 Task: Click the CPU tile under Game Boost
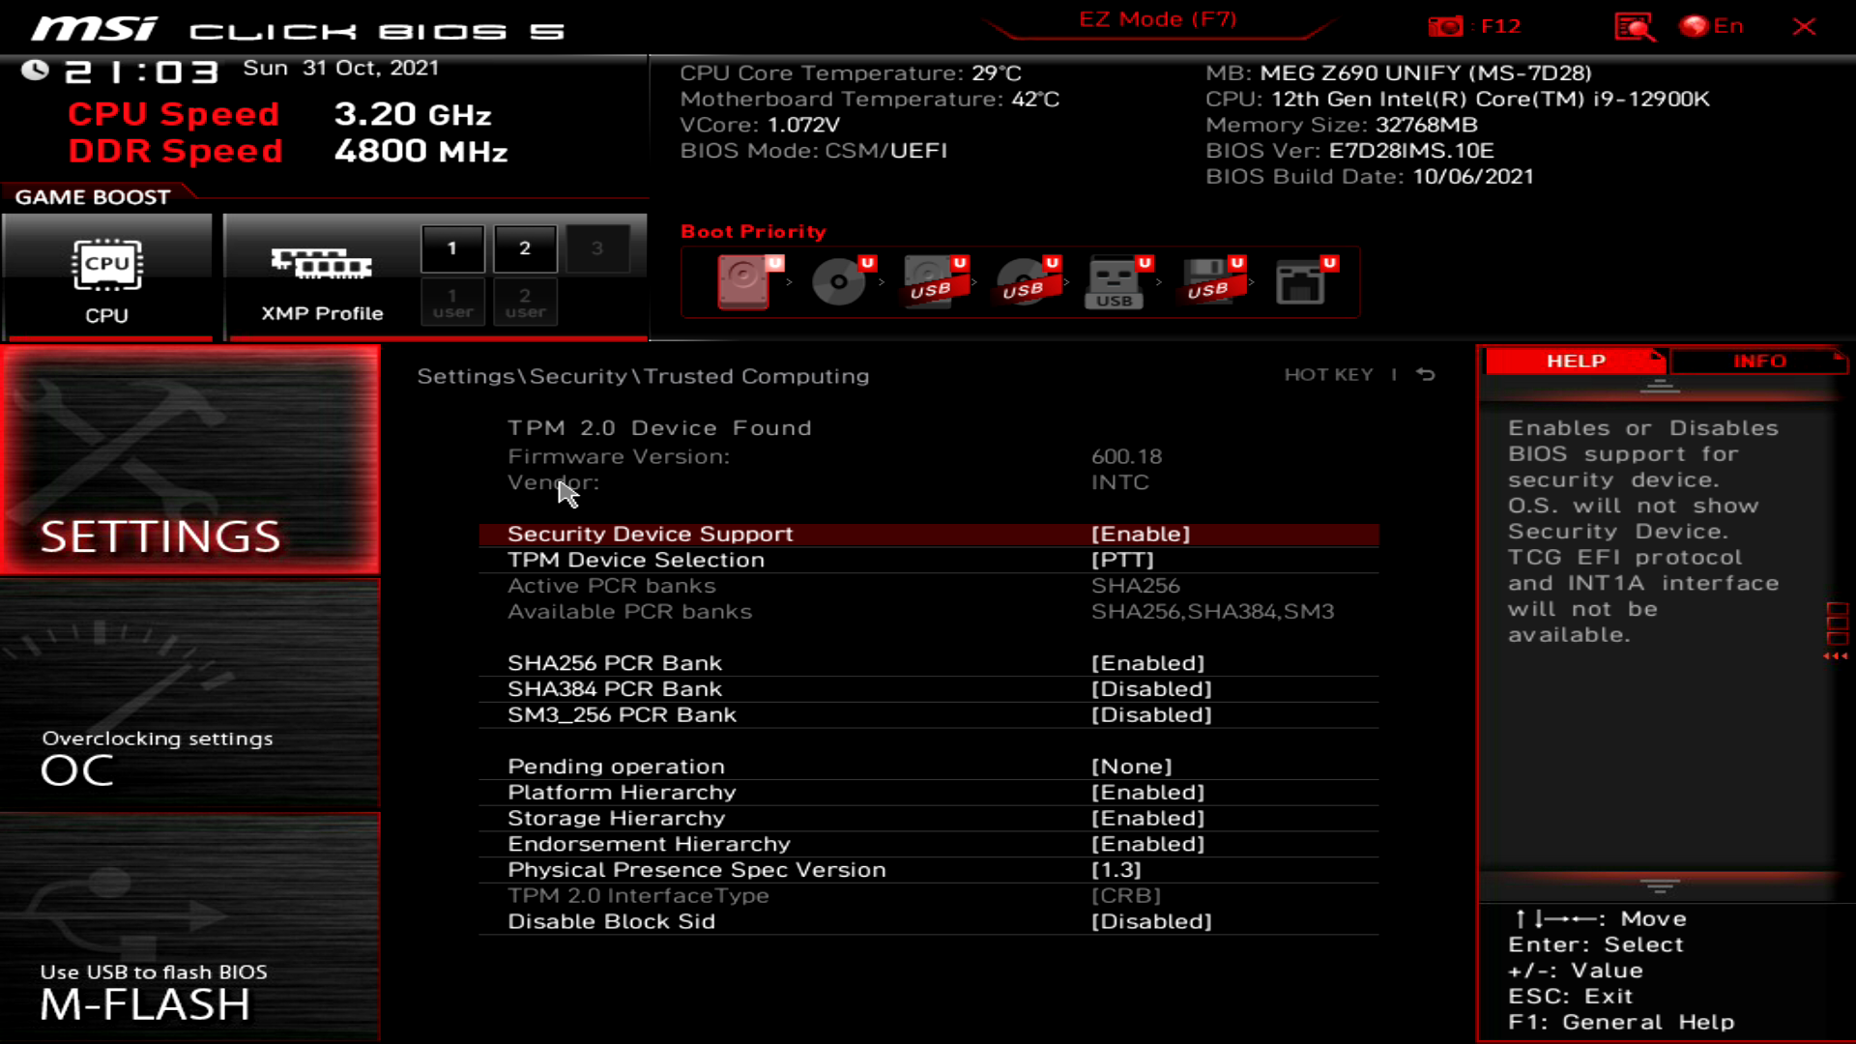[107, 275]
